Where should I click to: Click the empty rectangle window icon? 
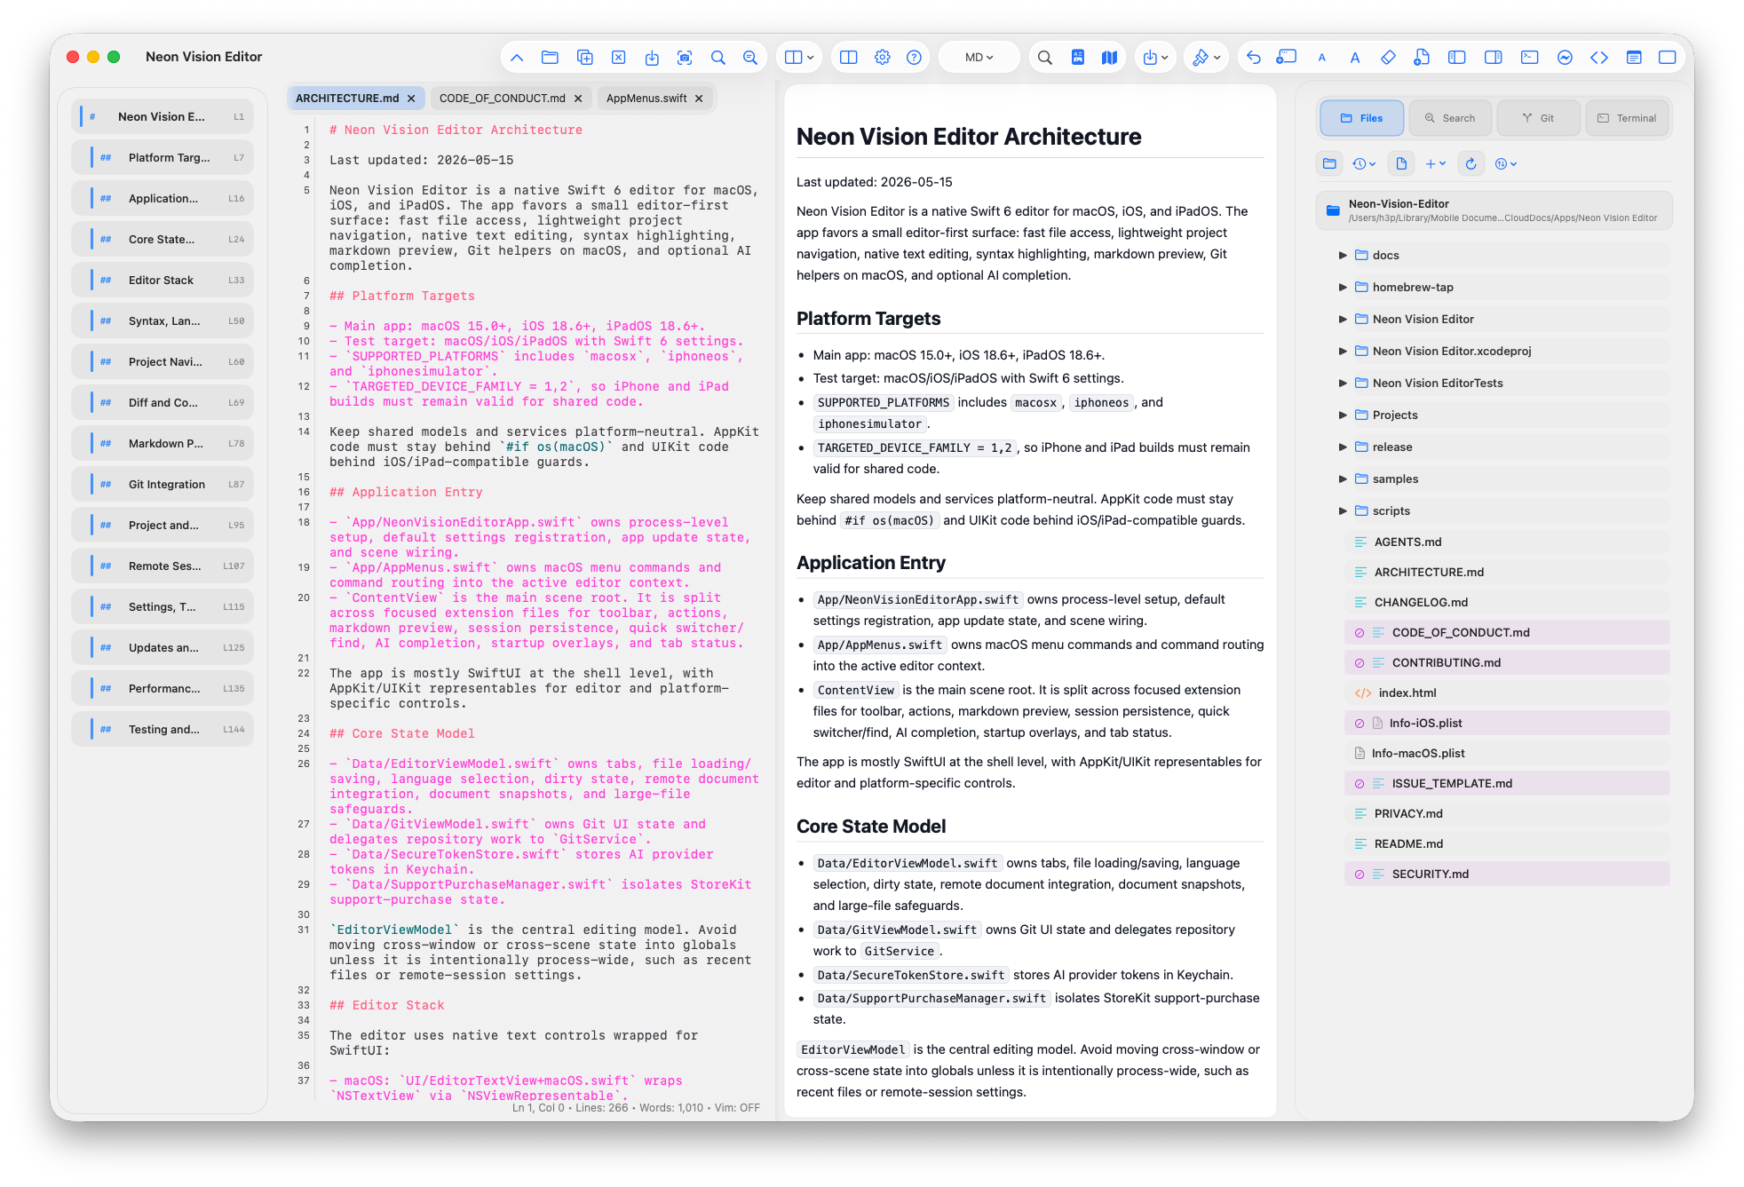coord(1668,58)
